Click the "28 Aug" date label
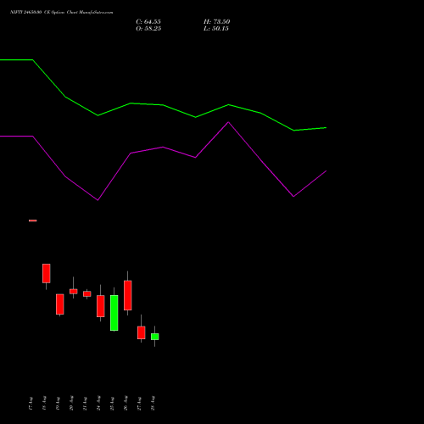This screenshot has width=424, height=424. (x=153, y=404)
